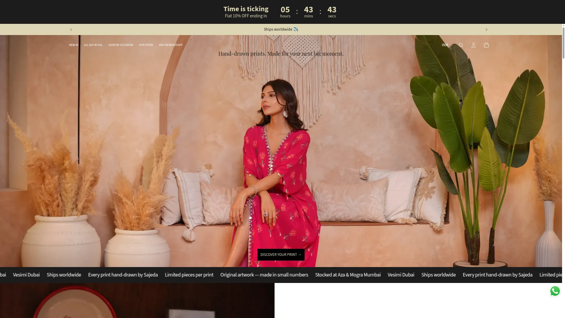Screen dimensions: 565x318
Task: Click the Discover Your Print button
Action: (x=281, y=255)
